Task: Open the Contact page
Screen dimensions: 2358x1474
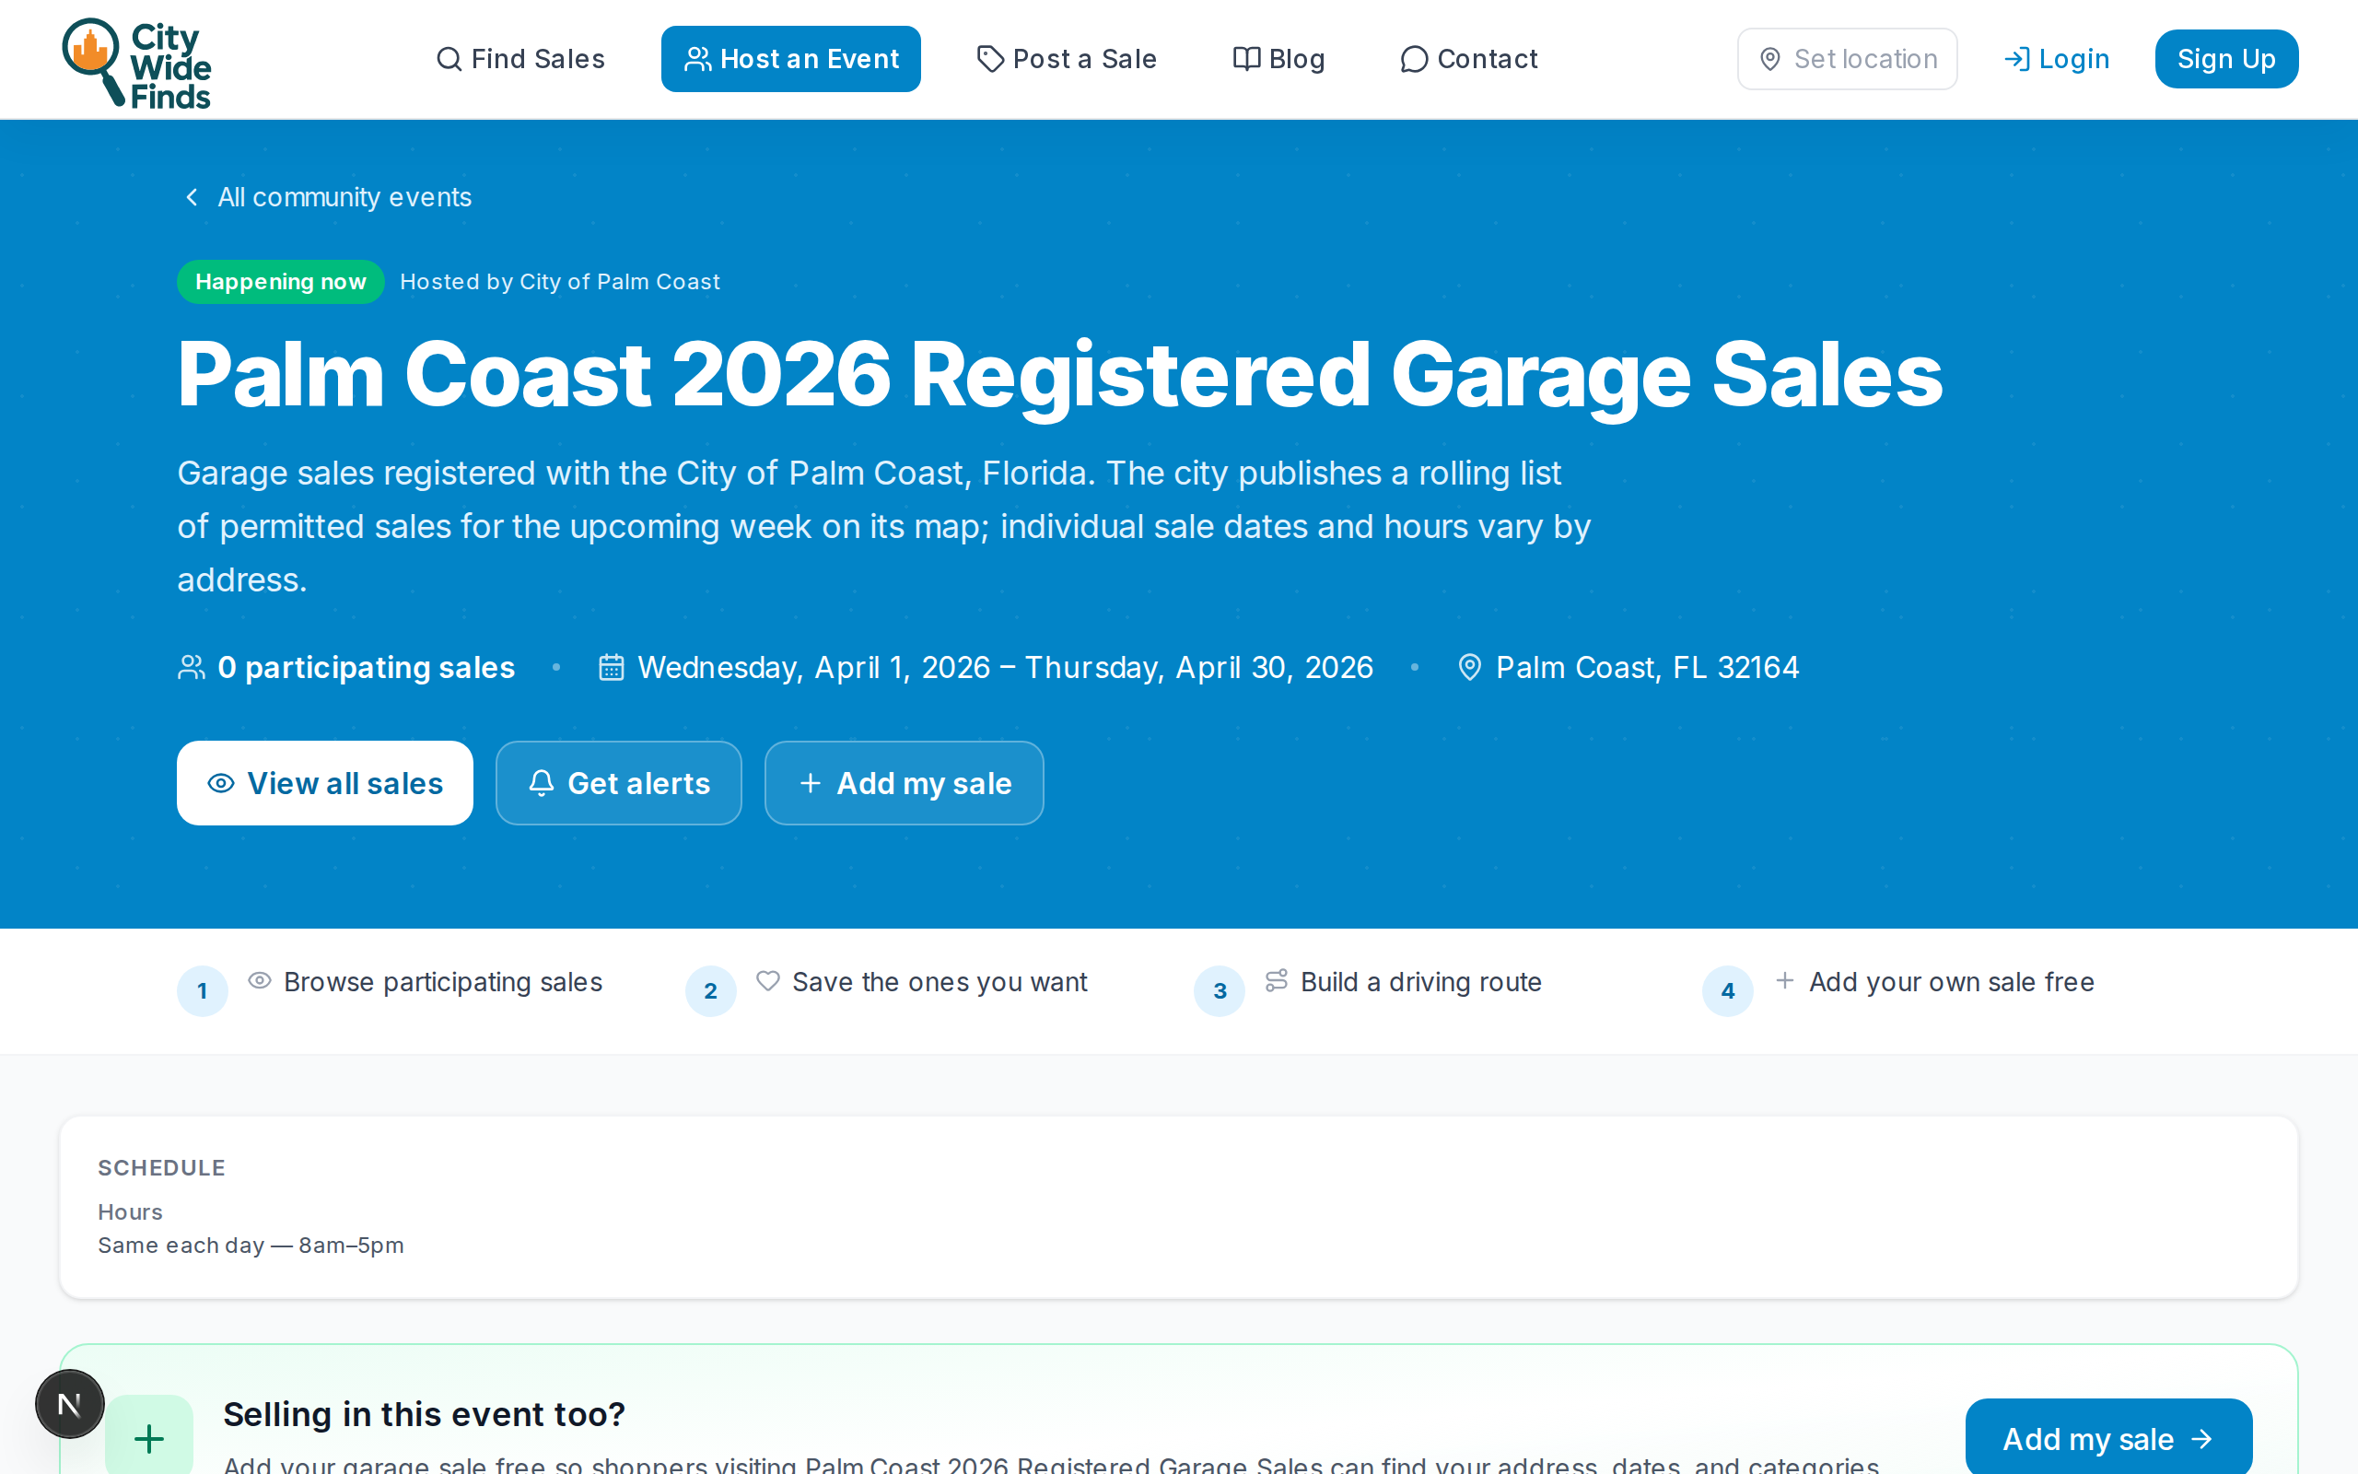Action: [1468, 58]
